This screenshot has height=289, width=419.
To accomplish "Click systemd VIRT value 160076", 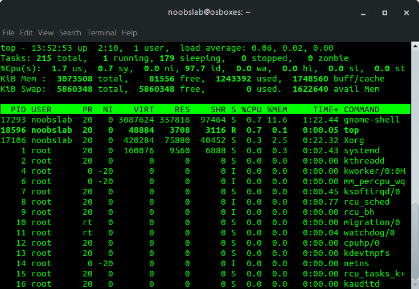I will (x=139, y=150).
